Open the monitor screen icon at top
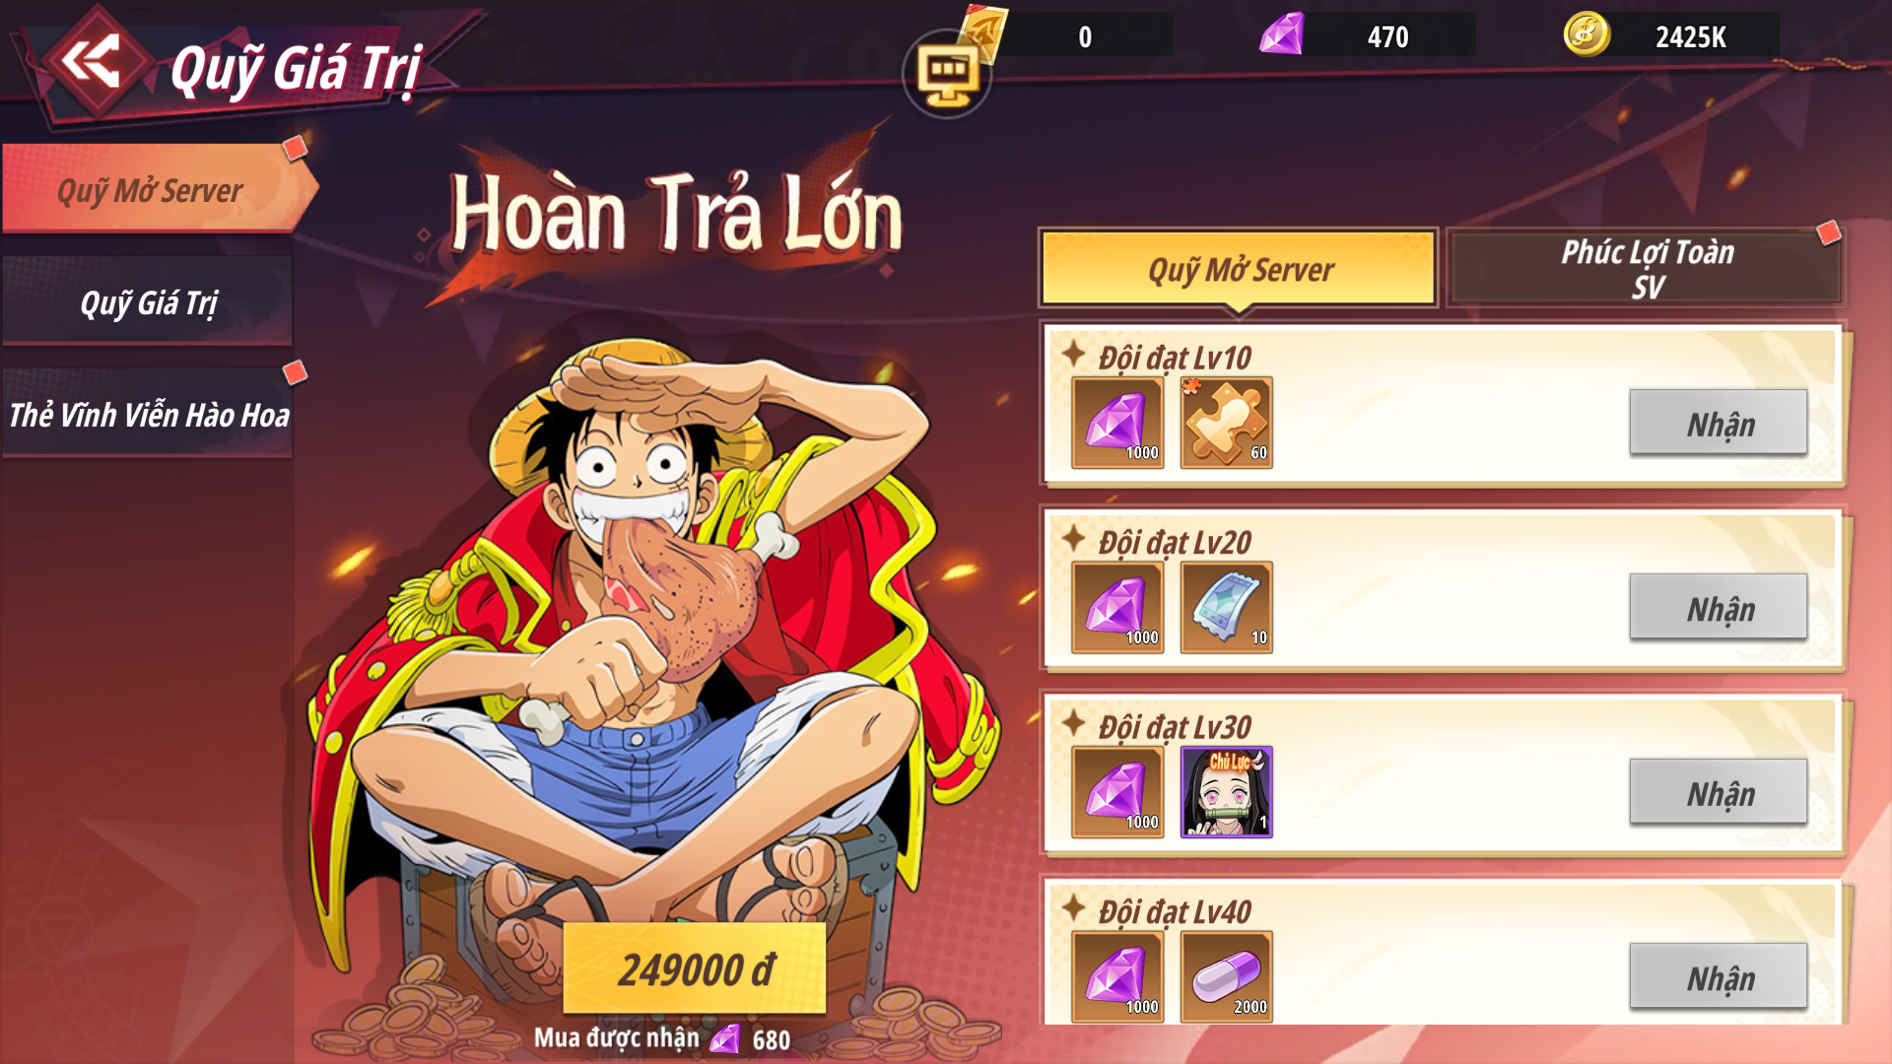The height and width of the screenshot is (1064, 1892). pyautogui.click(x=947, y=75)
